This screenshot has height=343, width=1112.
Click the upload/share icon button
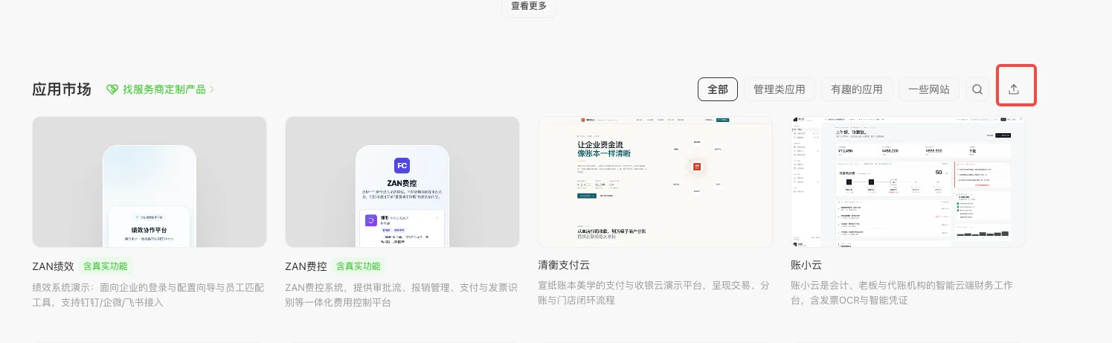1013,89
